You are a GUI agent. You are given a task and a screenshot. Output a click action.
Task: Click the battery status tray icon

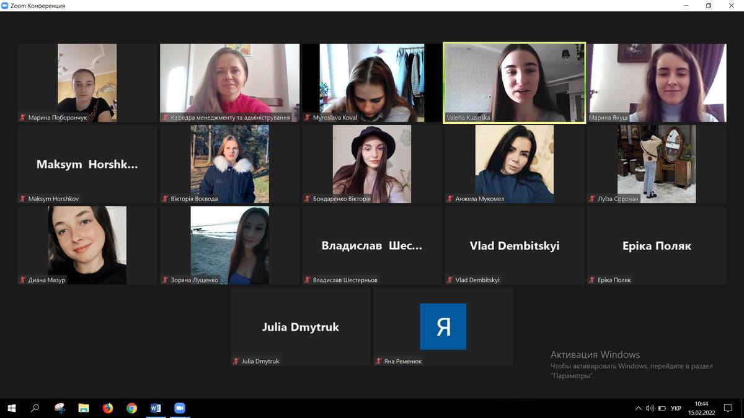coord(662,408)
